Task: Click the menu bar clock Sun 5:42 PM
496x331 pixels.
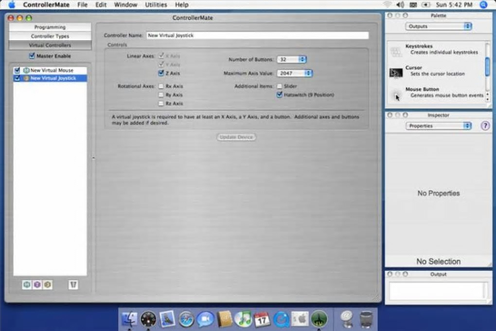Action: [454, 5]
